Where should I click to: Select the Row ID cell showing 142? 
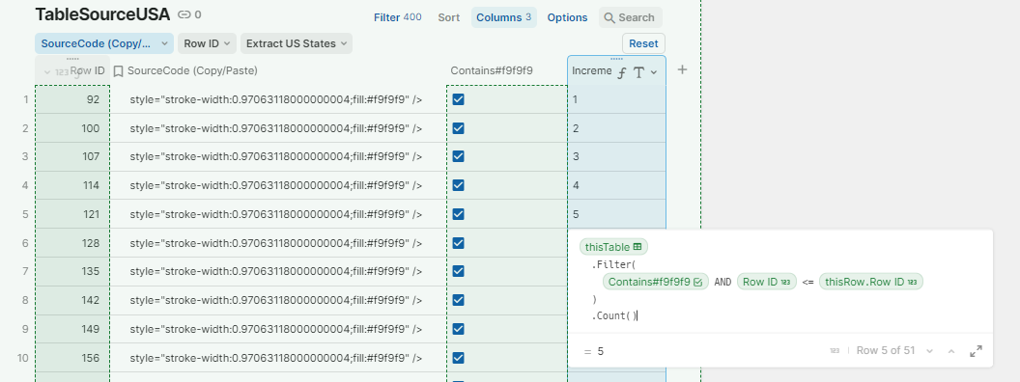[72, 300]
